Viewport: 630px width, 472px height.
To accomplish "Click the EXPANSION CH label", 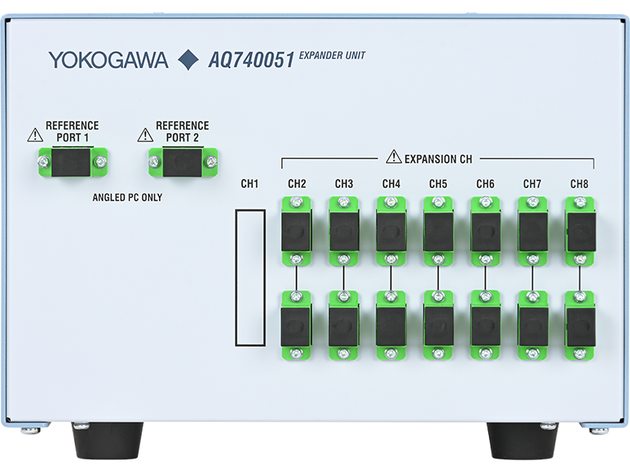I will [439, 160].
